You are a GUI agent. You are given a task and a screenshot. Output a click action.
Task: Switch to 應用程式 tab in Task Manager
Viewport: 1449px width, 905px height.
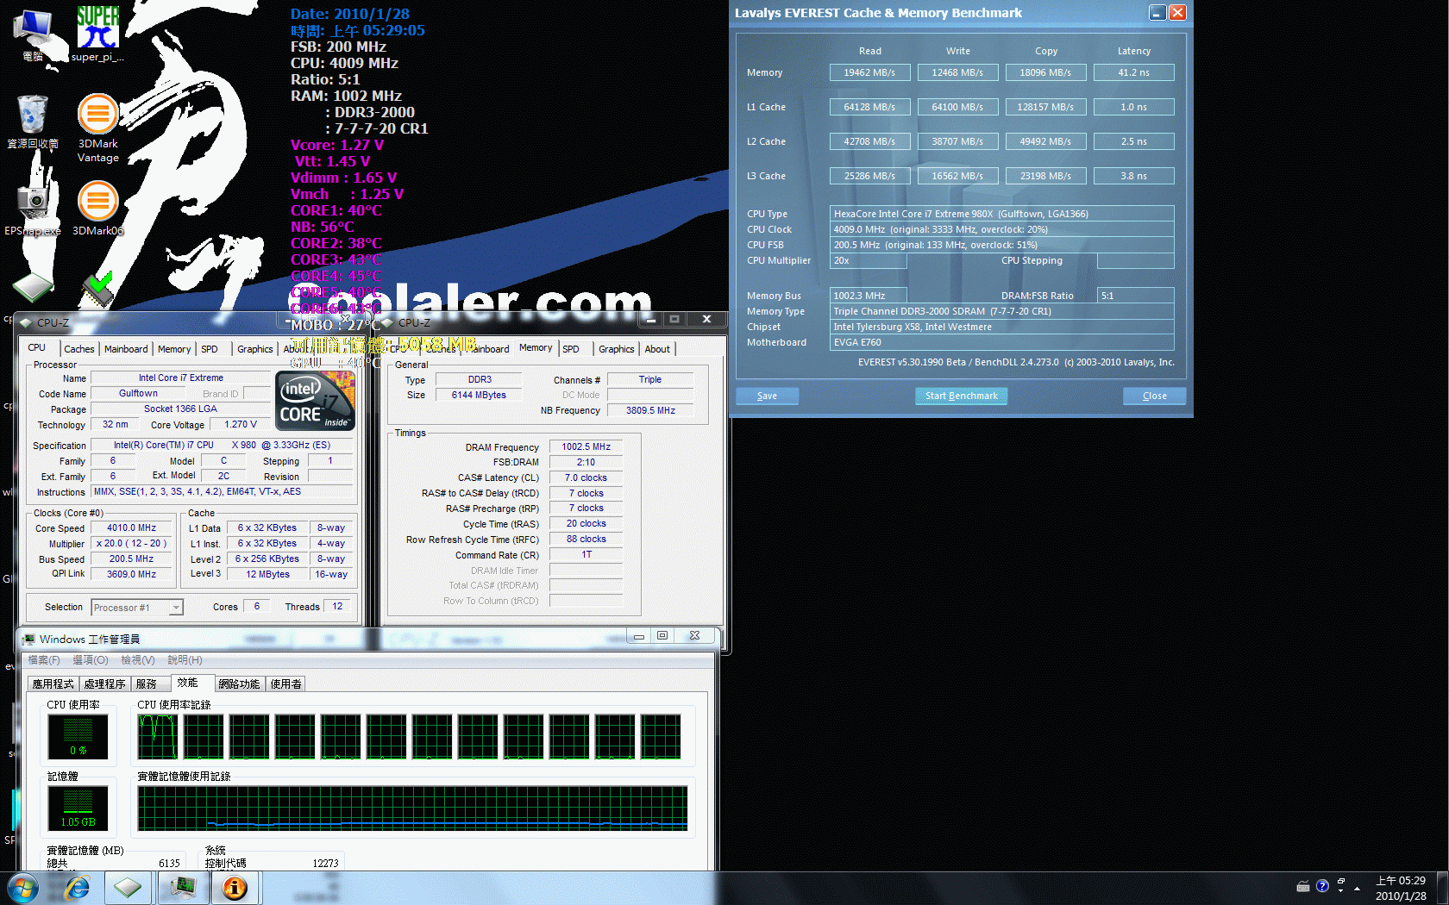[53, 683]
